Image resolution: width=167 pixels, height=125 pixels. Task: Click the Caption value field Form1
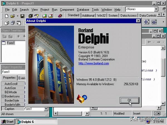34,109
